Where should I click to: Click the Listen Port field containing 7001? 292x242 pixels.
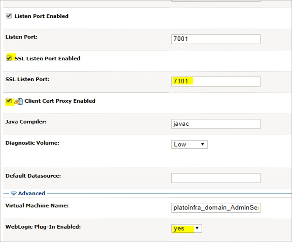tap(216, 39)
